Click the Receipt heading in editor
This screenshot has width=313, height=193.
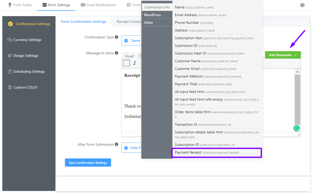click(132, 76)
